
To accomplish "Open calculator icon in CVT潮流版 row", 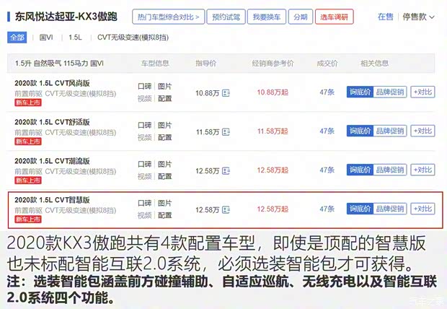I will coord(226,171).
